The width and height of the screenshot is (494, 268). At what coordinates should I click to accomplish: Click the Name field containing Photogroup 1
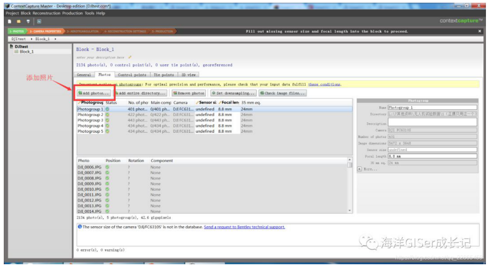click(432, 108)
